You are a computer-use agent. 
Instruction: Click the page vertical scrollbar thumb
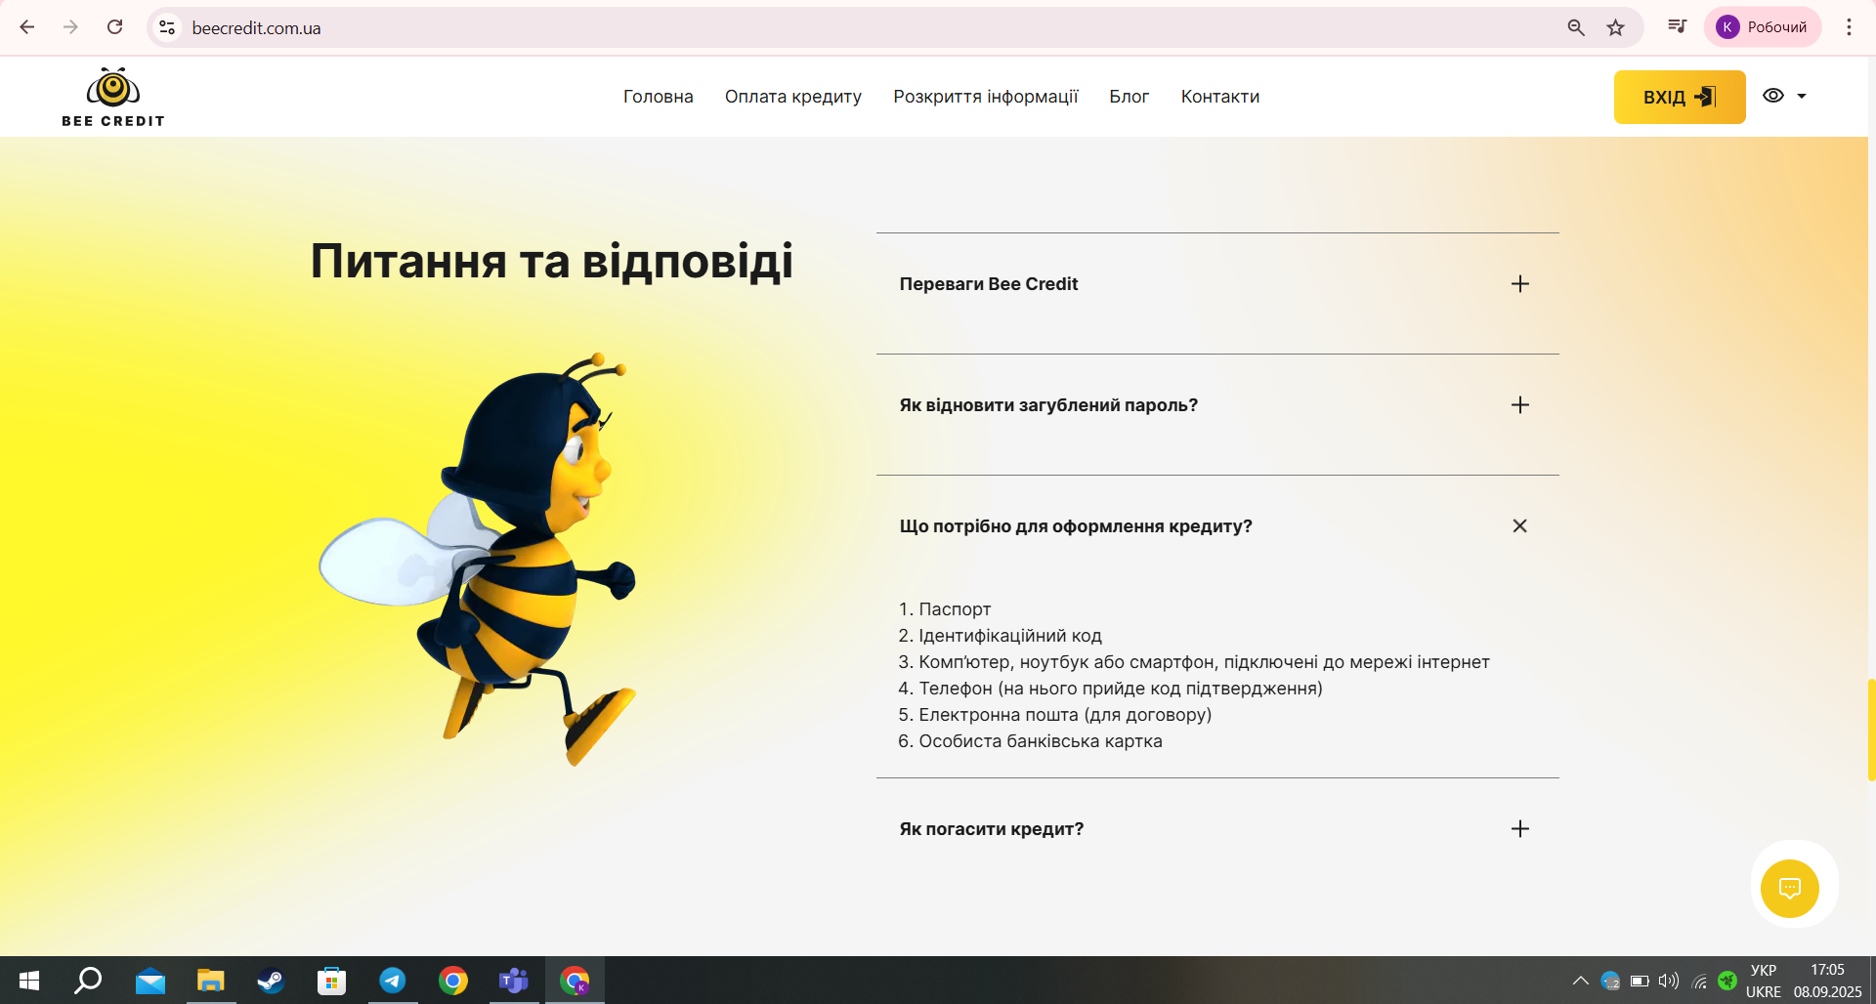click(x=1871, y=730)
